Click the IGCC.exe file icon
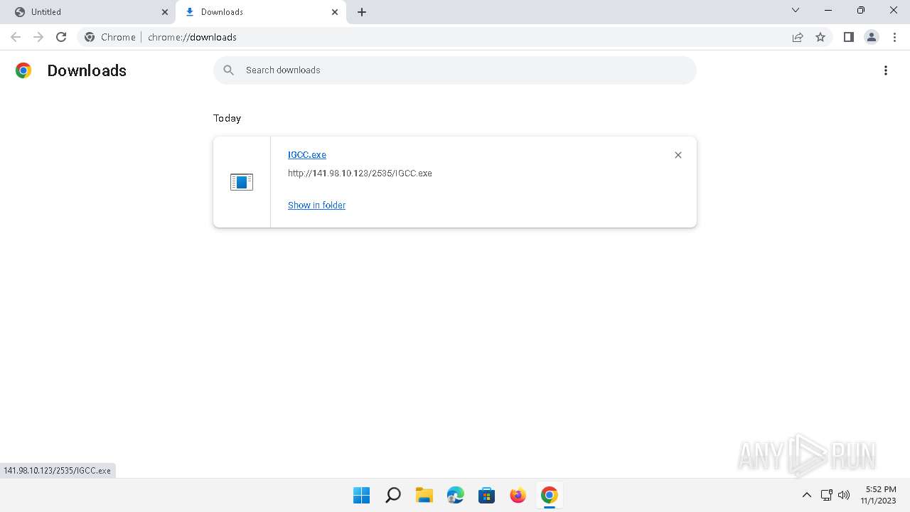 (x=242, y=182)
